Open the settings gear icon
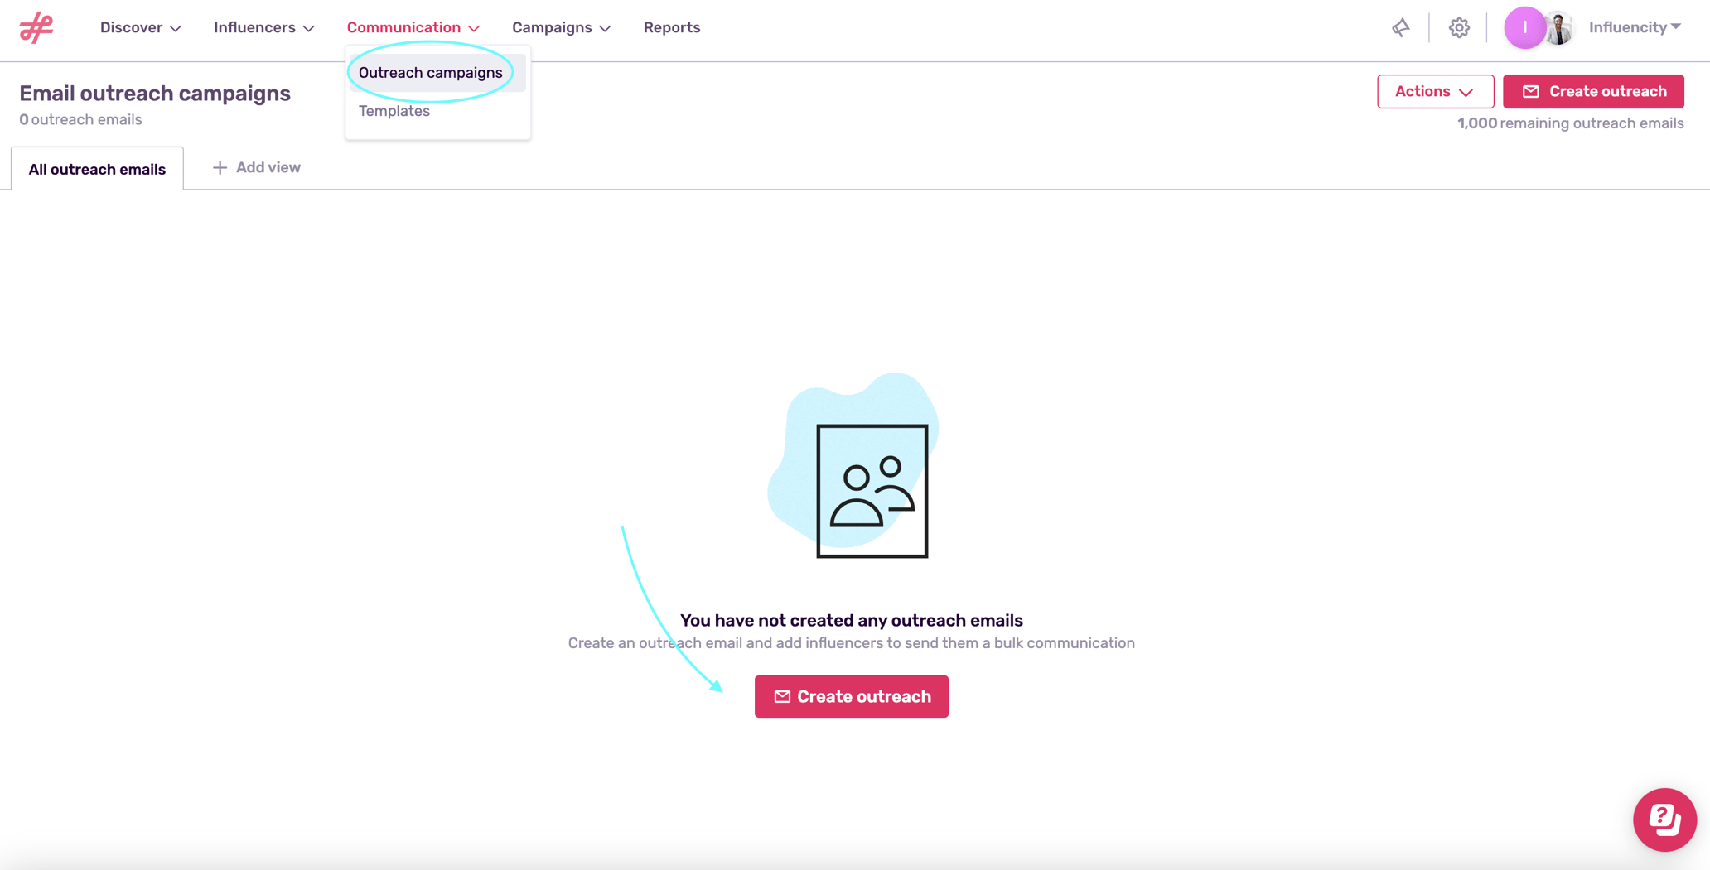This screenshot has height=870, width=1710. (x=1459, y=27)
